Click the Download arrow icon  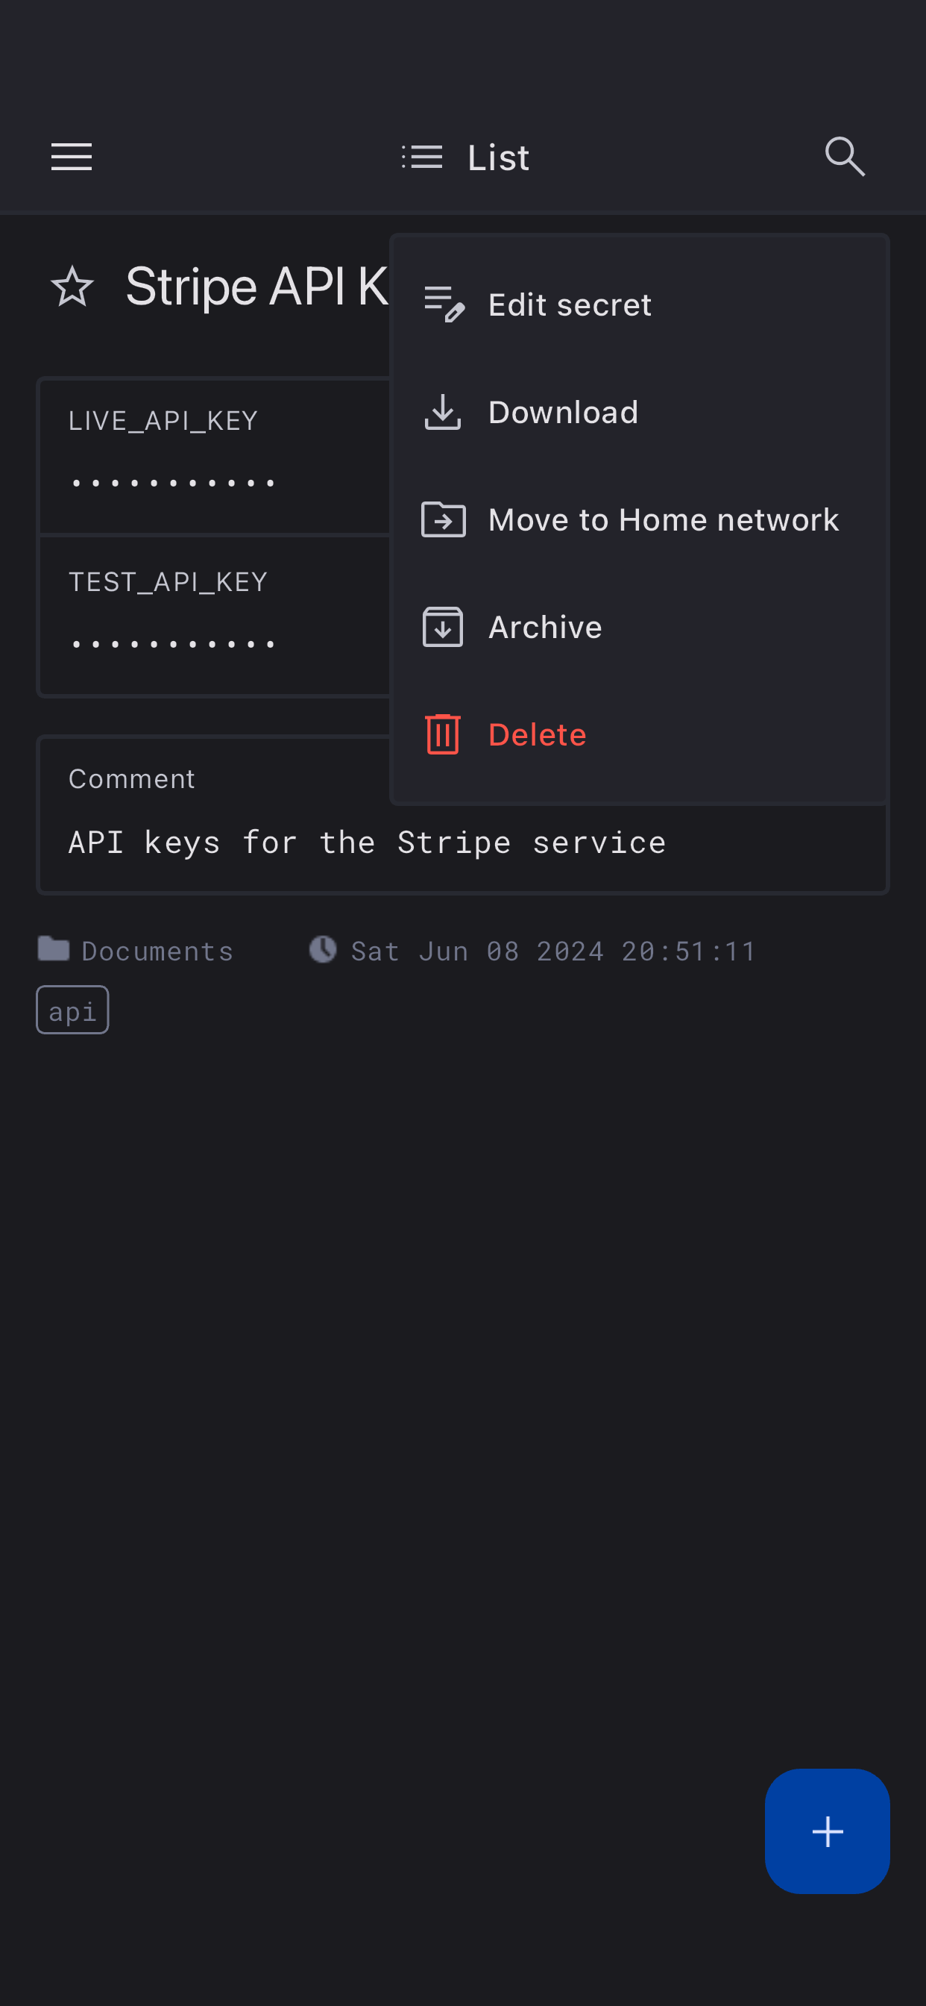(x=443, y=412)
